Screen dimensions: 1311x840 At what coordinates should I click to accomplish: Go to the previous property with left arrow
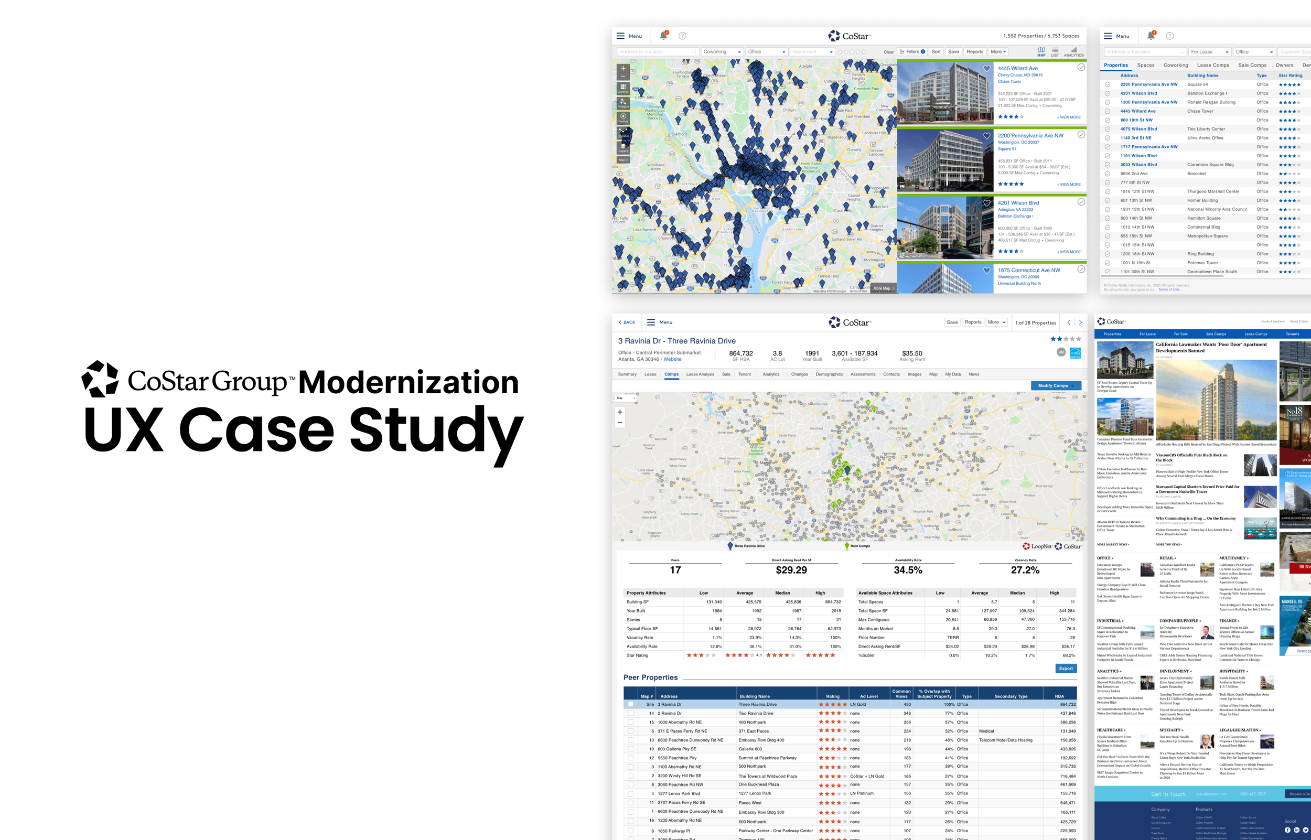[x=1069, y=322]
